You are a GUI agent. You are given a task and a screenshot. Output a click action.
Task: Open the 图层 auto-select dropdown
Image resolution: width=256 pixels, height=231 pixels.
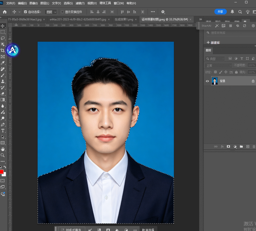pos(51,12)
